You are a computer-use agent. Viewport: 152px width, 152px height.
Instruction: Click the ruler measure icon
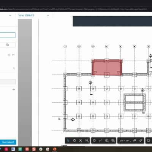(135, 141)
